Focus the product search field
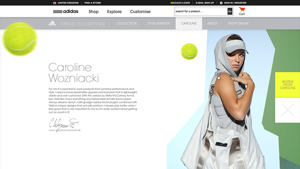300x169 pixels. click(201, 11)
